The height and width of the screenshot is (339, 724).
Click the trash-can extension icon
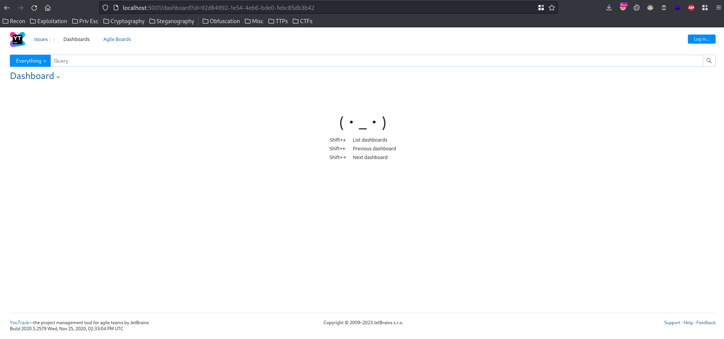664,8
